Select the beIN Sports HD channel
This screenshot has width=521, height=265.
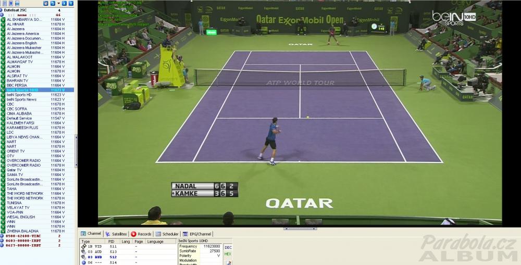click(x=37, y=95)
